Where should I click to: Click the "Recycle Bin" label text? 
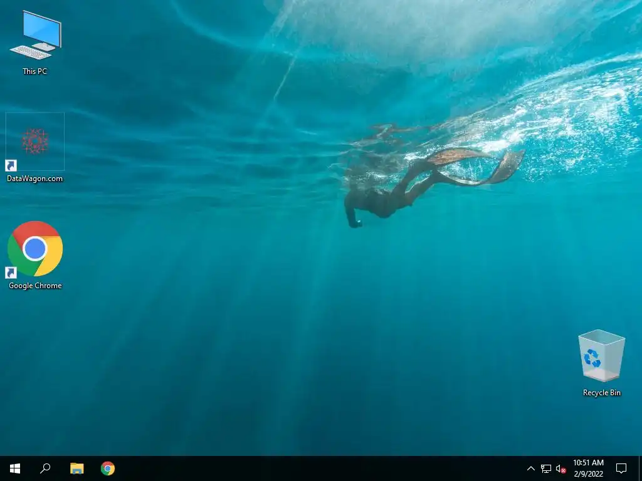point(602,393)
